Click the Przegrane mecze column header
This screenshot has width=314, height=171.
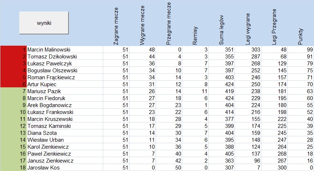click(169, 23)
